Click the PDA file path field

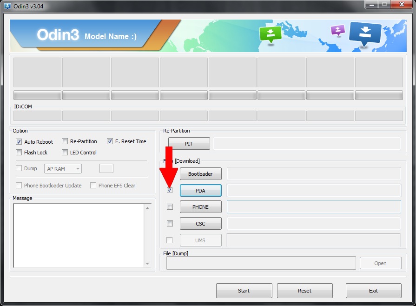click(x=314, y=191)
